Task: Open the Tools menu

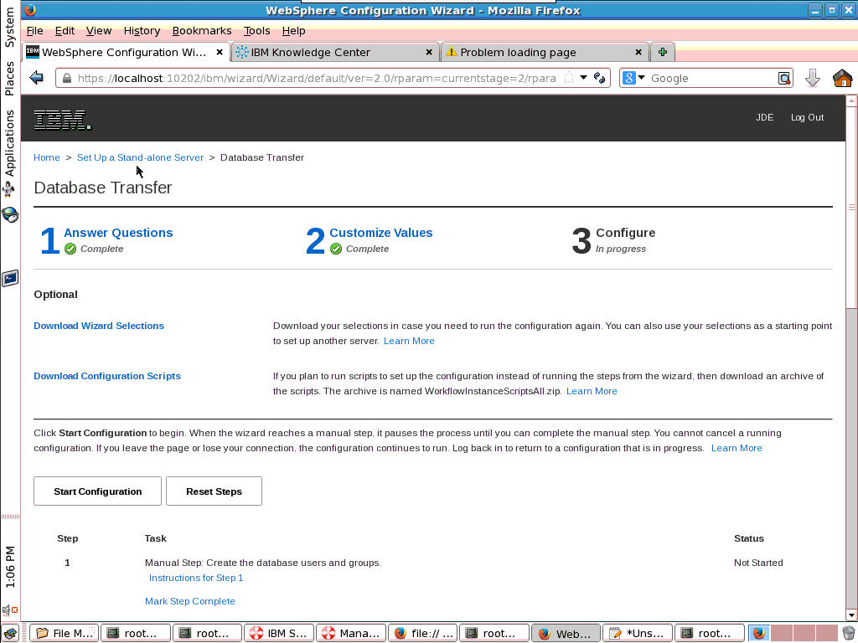Action: [256, 31]
